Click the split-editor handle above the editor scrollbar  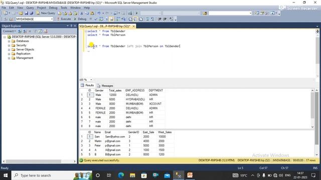click(317, 31)
